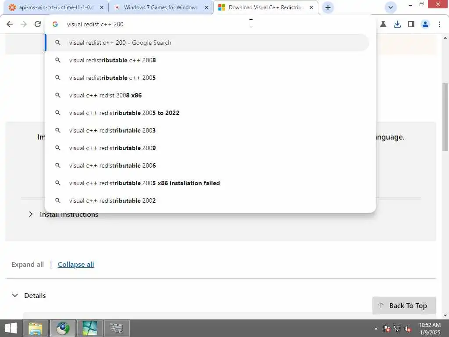Click the Google icon in address bar
The height and width of the screenshot is (337, 449).
(x=55, y=25)
